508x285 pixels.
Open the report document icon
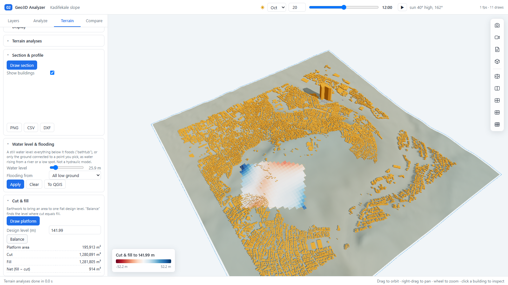click(x=497, y=49)
